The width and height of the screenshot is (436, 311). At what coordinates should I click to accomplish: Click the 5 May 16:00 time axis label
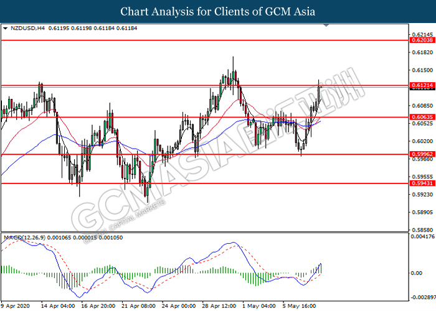(299, 306)
